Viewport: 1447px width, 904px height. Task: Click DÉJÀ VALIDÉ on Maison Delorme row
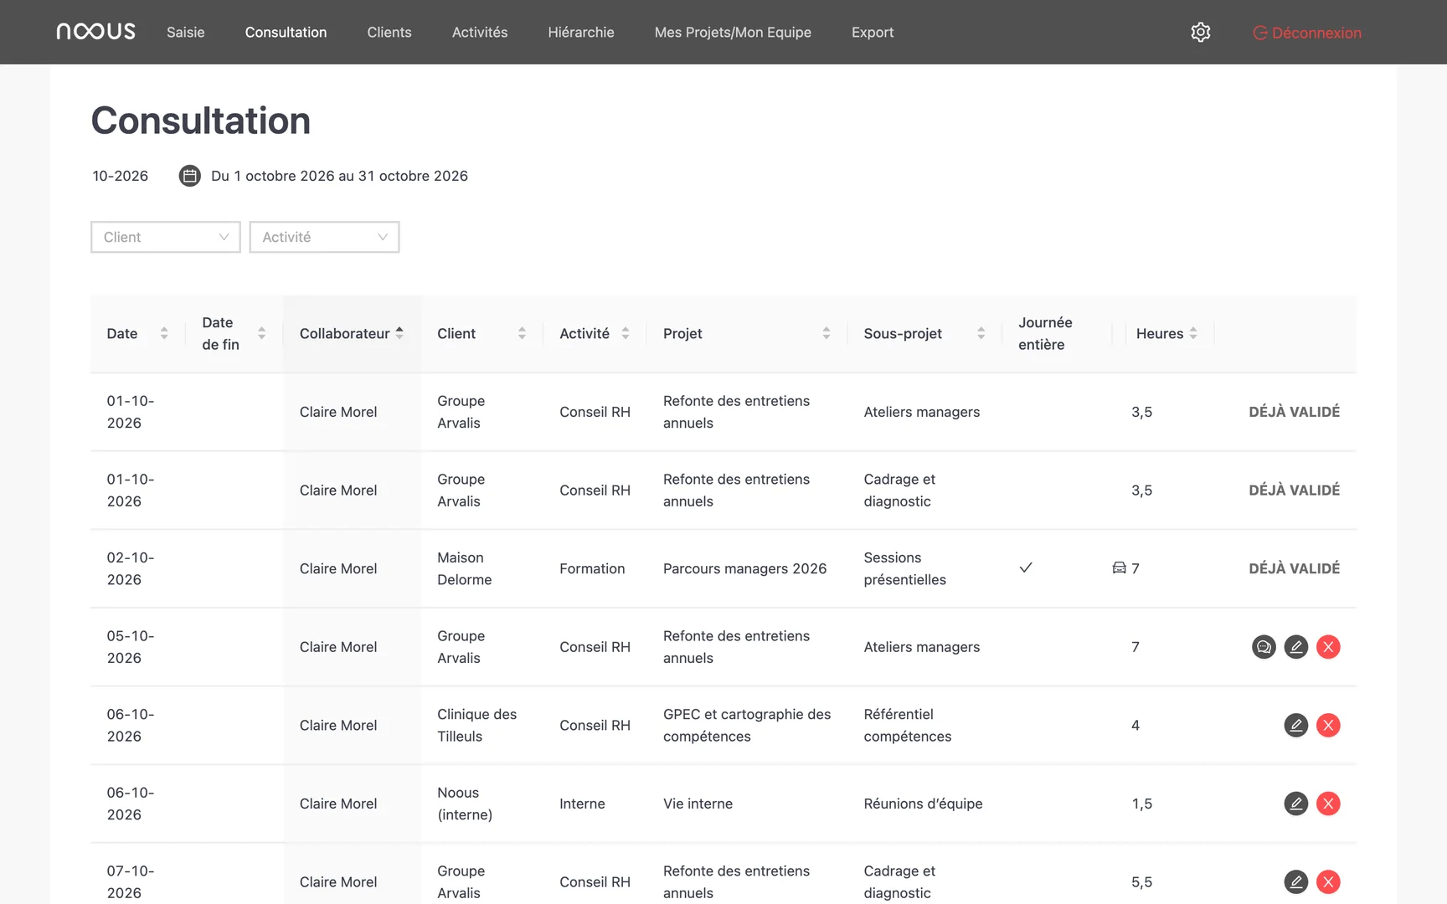pyautogui.click(x=1295, y=568)
